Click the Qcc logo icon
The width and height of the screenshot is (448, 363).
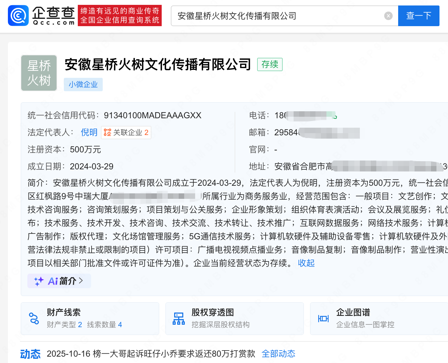(x=18, y=16)
